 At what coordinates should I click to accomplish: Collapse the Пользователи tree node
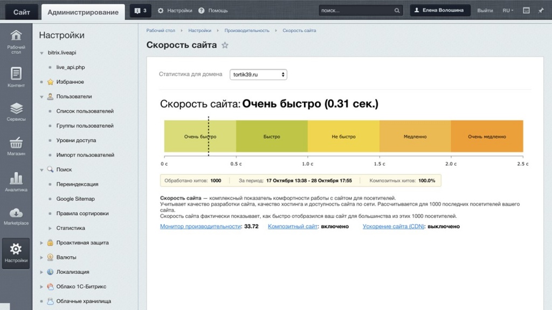42,97
